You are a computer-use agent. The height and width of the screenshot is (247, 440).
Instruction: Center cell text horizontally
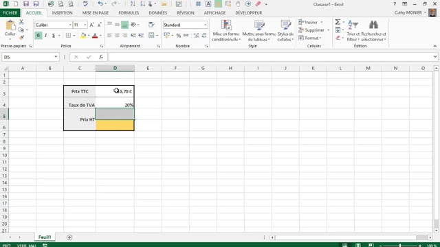point(117,35)
